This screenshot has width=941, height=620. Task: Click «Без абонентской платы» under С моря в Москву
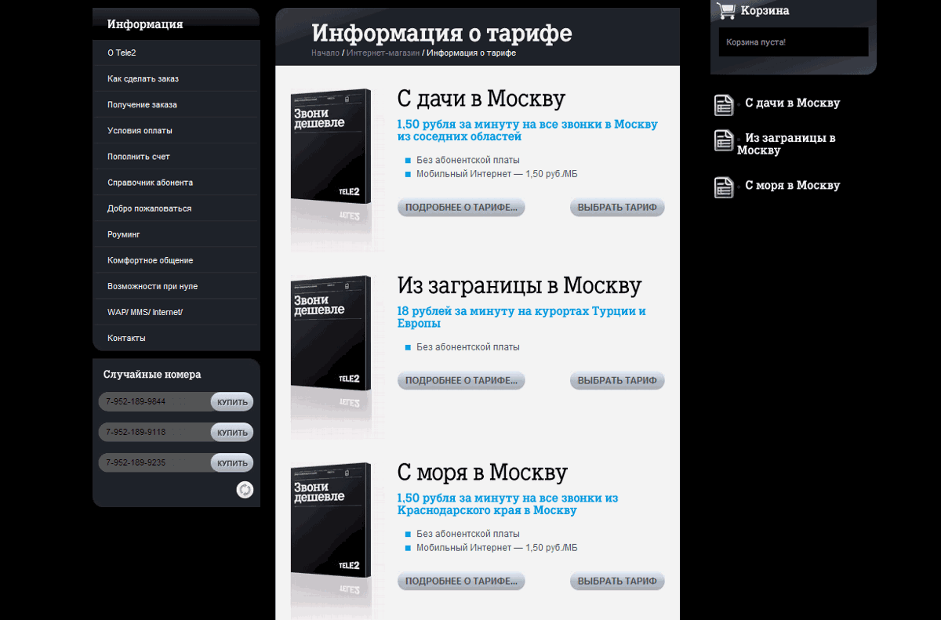coord(468,534)
